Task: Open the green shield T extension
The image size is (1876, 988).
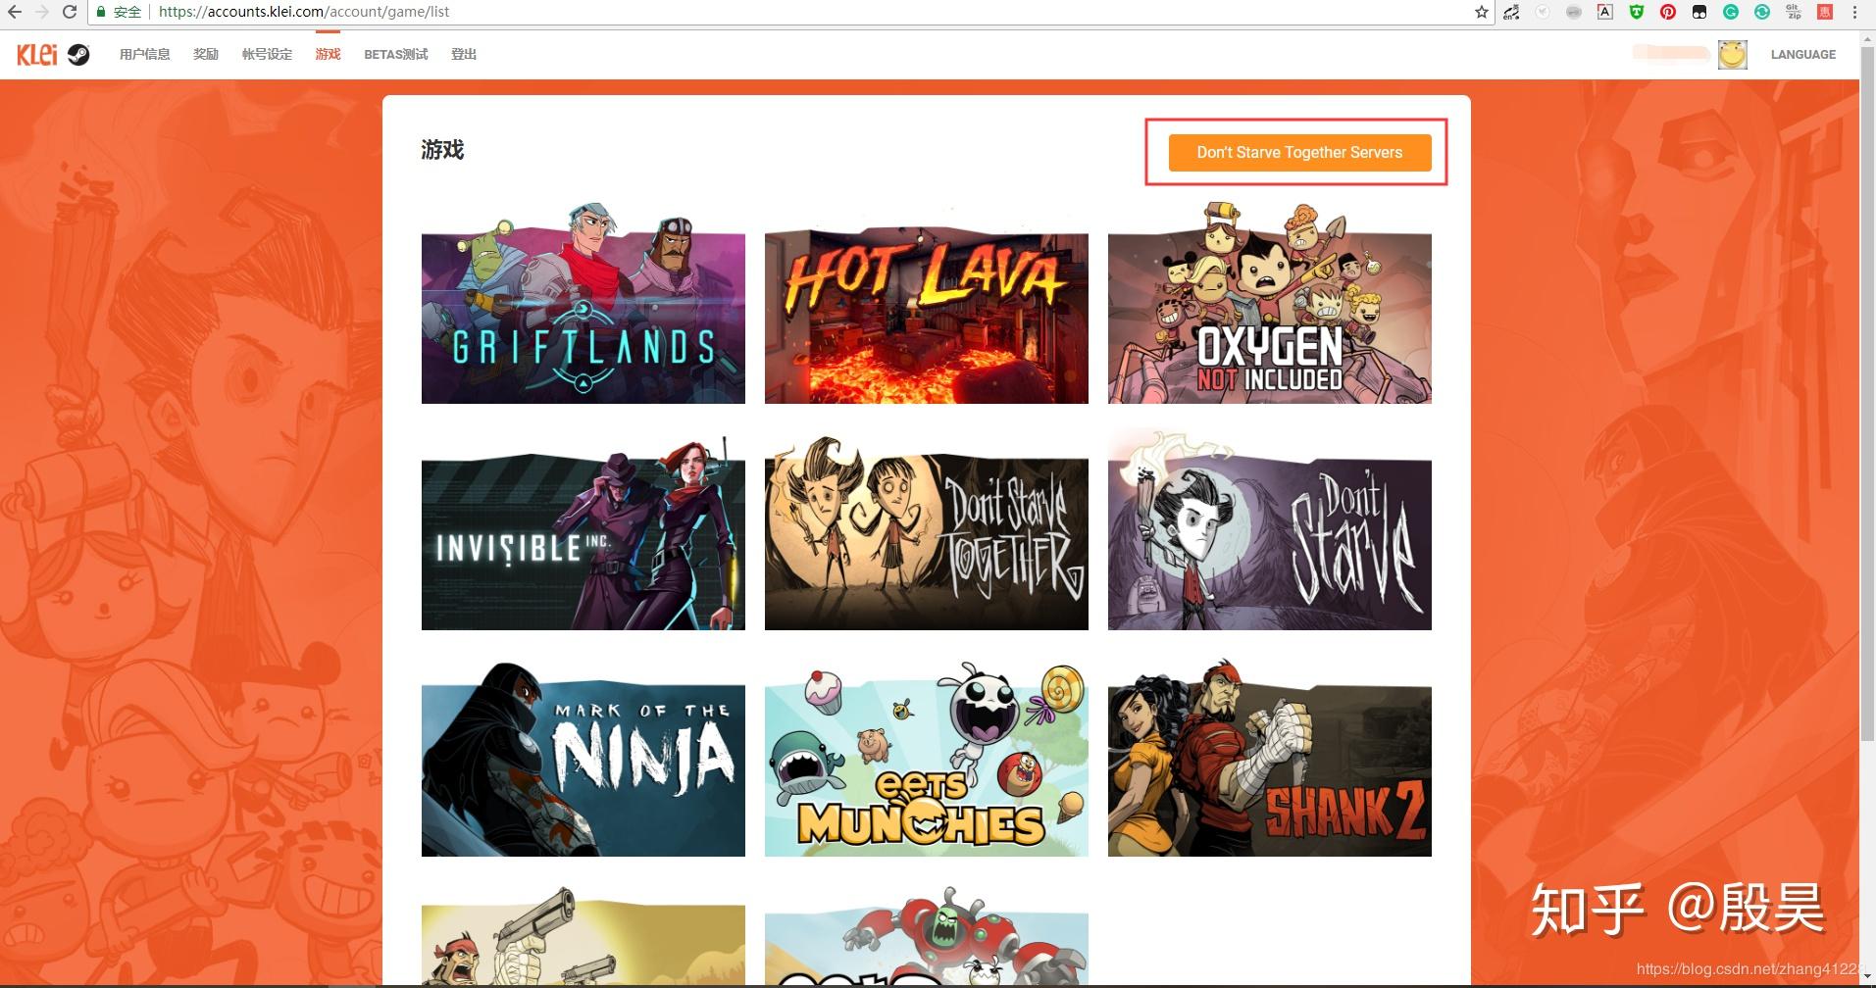Action: click(x=1637, y=12)
